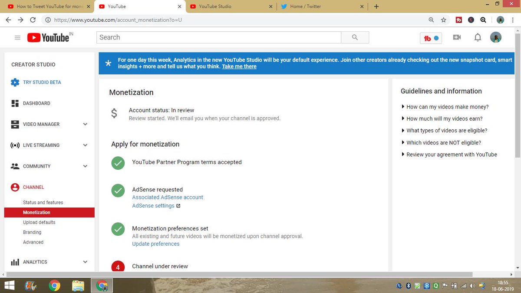Image resolution: width=521 pixels, height=293 pixels.
Task: Open the create video camera icon
Action: click(457, 37)
